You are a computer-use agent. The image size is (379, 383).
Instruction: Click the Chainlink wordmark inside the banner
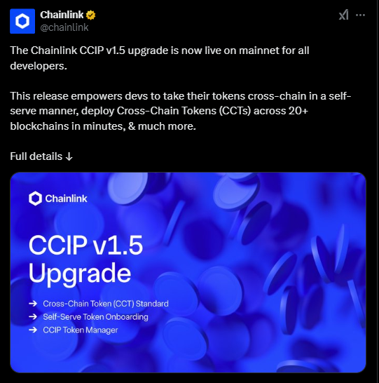(66, 199)
